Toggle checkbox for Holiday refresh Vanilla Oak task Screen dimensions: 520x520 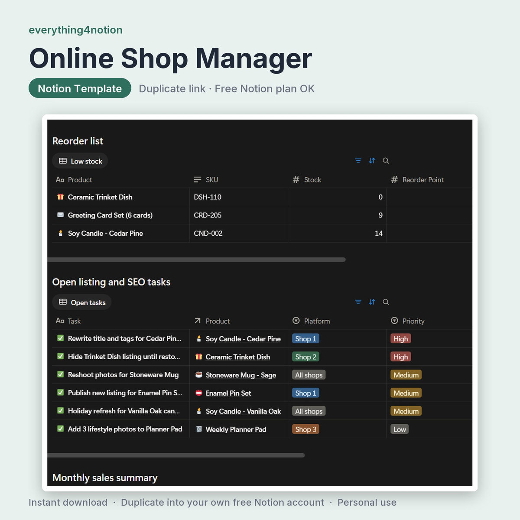[x=60, y=410]
